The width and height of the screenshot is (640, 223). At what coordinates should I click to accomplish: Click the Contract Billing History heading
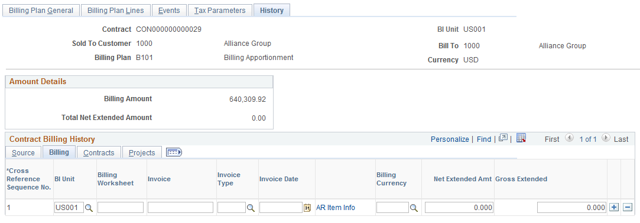click(52, 139)
